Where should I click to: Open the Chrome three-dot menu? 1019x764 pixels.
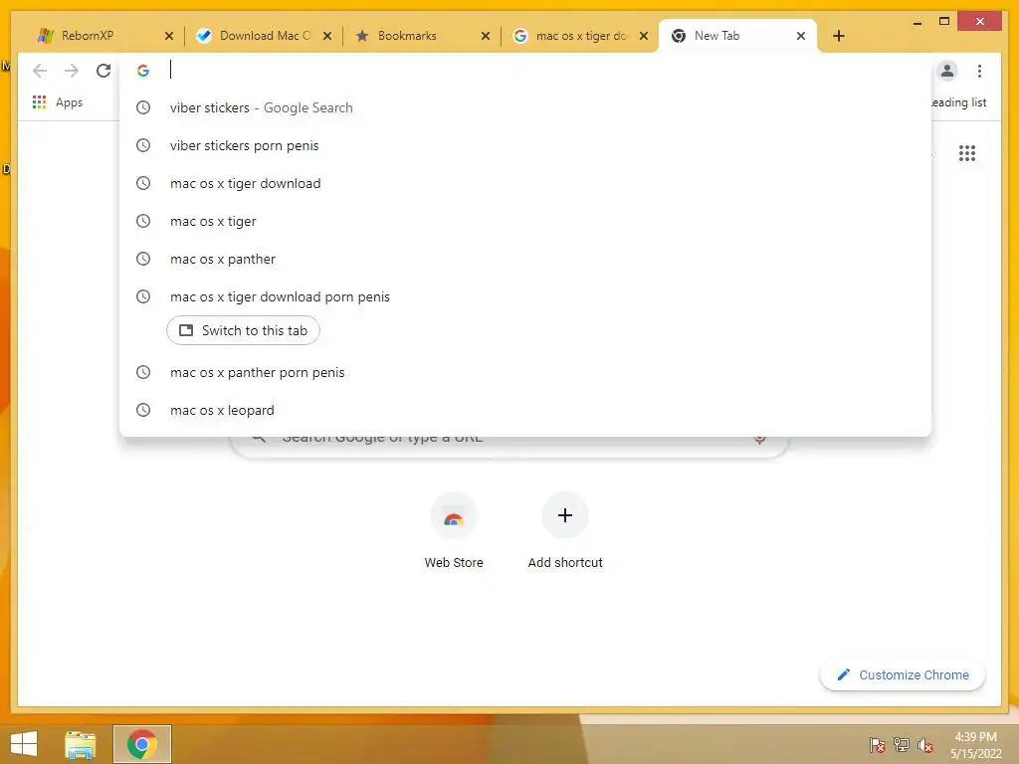(979, 71)
